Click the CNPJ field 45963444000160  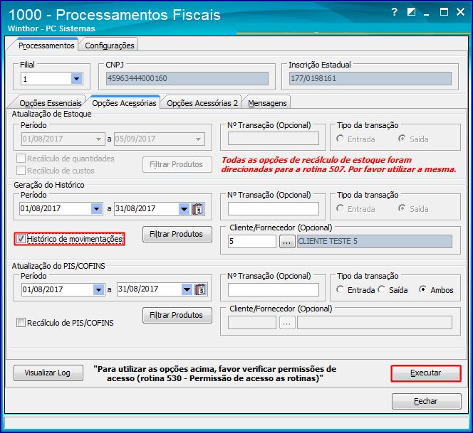(x=187, y=79)
